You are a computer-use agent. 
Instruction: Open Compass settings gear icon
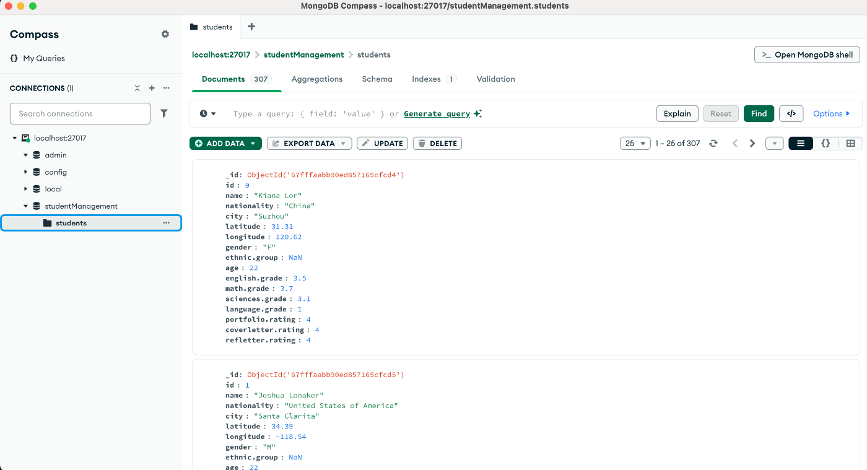165,34
